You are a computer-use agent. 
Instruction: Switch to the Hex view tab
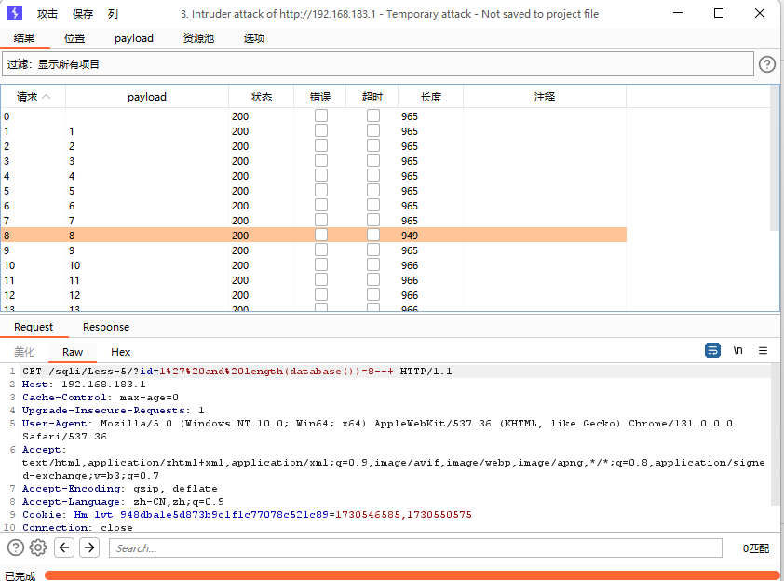120,352
